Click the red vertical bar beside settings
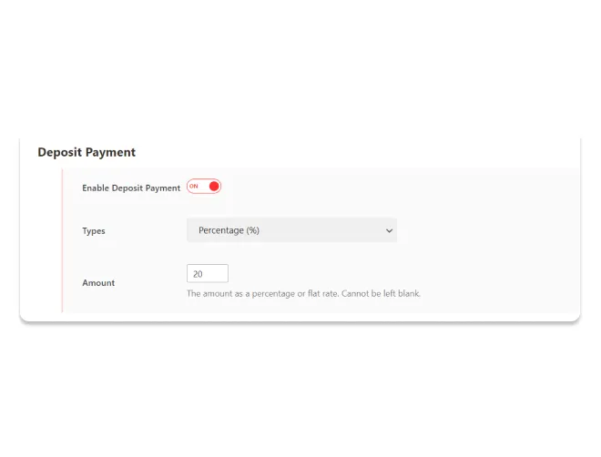The width and height of the screenshot is (601, 457). [62, 240]
